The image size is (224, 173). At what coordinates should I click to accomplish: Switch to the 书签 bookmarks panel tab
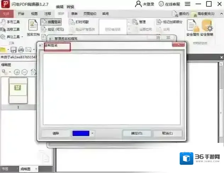[x=5, y=169]
